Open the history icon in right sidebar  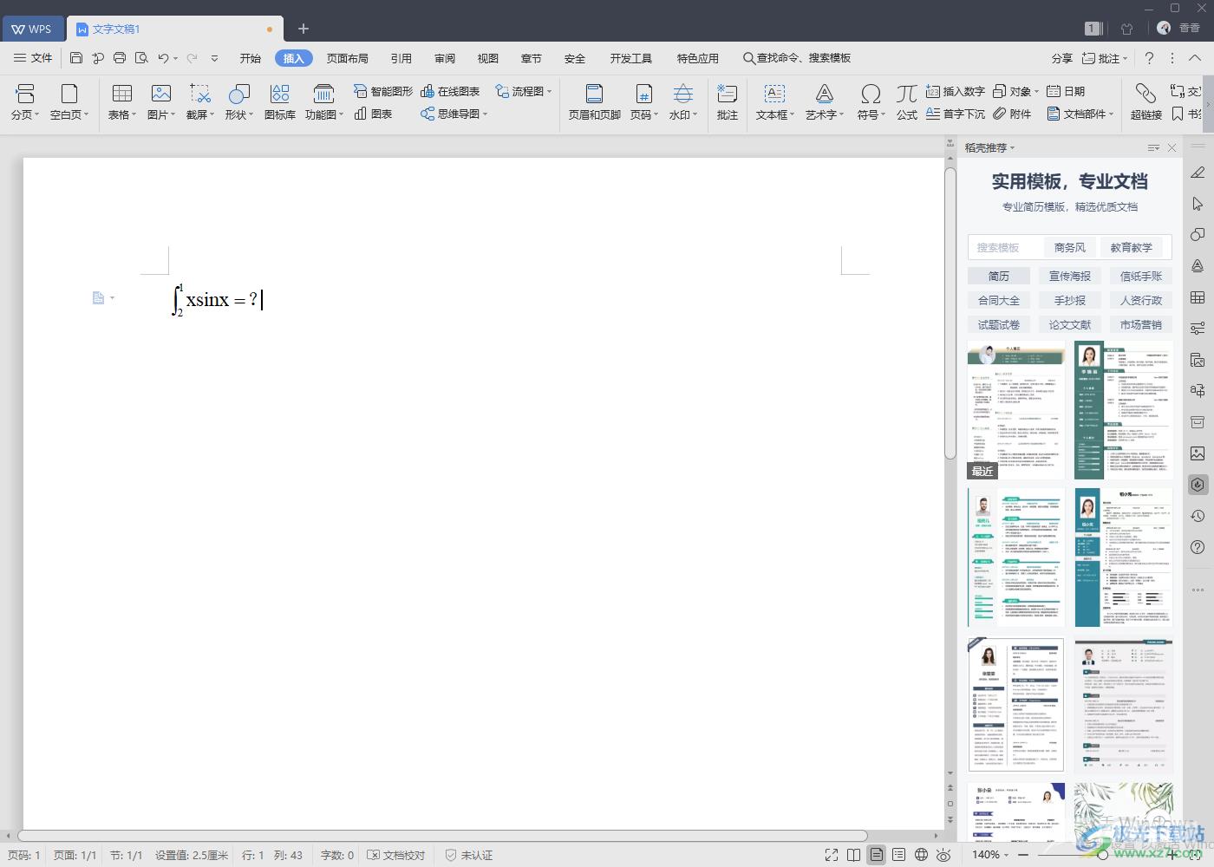point(1198,516)
